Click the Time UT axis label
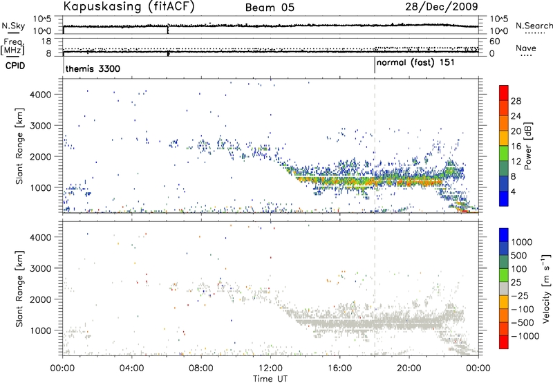Viewport: 553px width, 383px height. [270, 379]
